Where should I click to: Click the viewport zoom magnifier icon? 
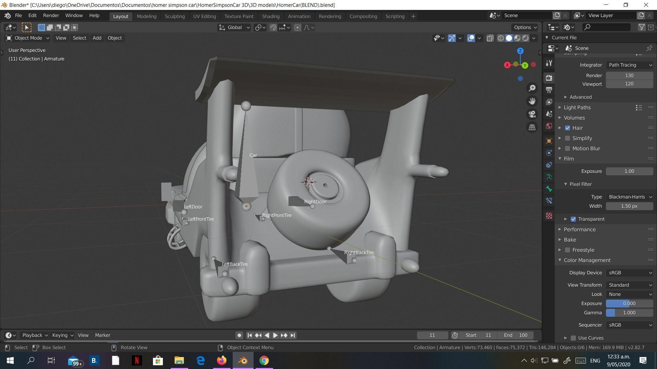(532, 88)
